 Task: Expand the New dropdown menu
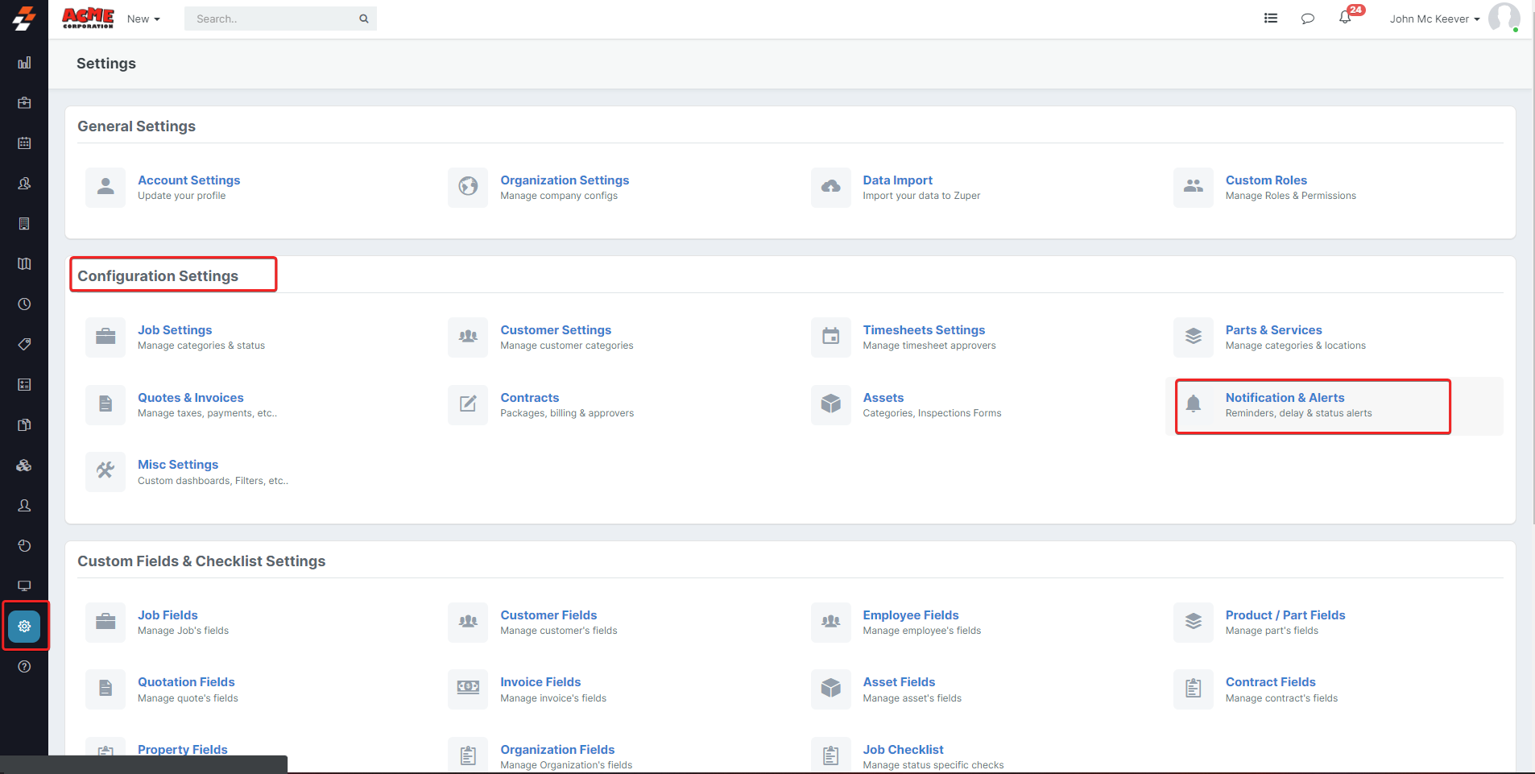[143, 19]
